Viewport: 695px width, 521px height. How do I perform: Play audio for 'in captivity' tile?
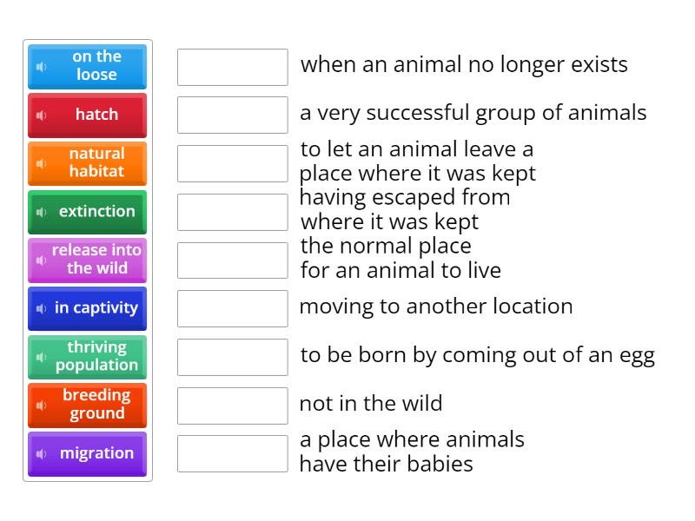click(41, 309)
